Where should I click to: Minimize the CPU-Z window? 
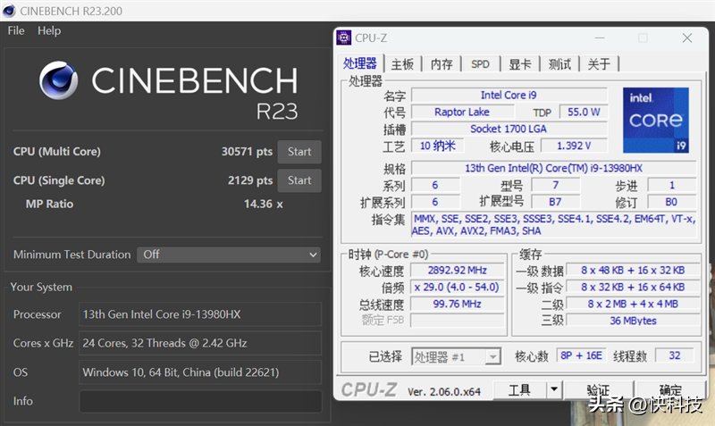(600, 38)
